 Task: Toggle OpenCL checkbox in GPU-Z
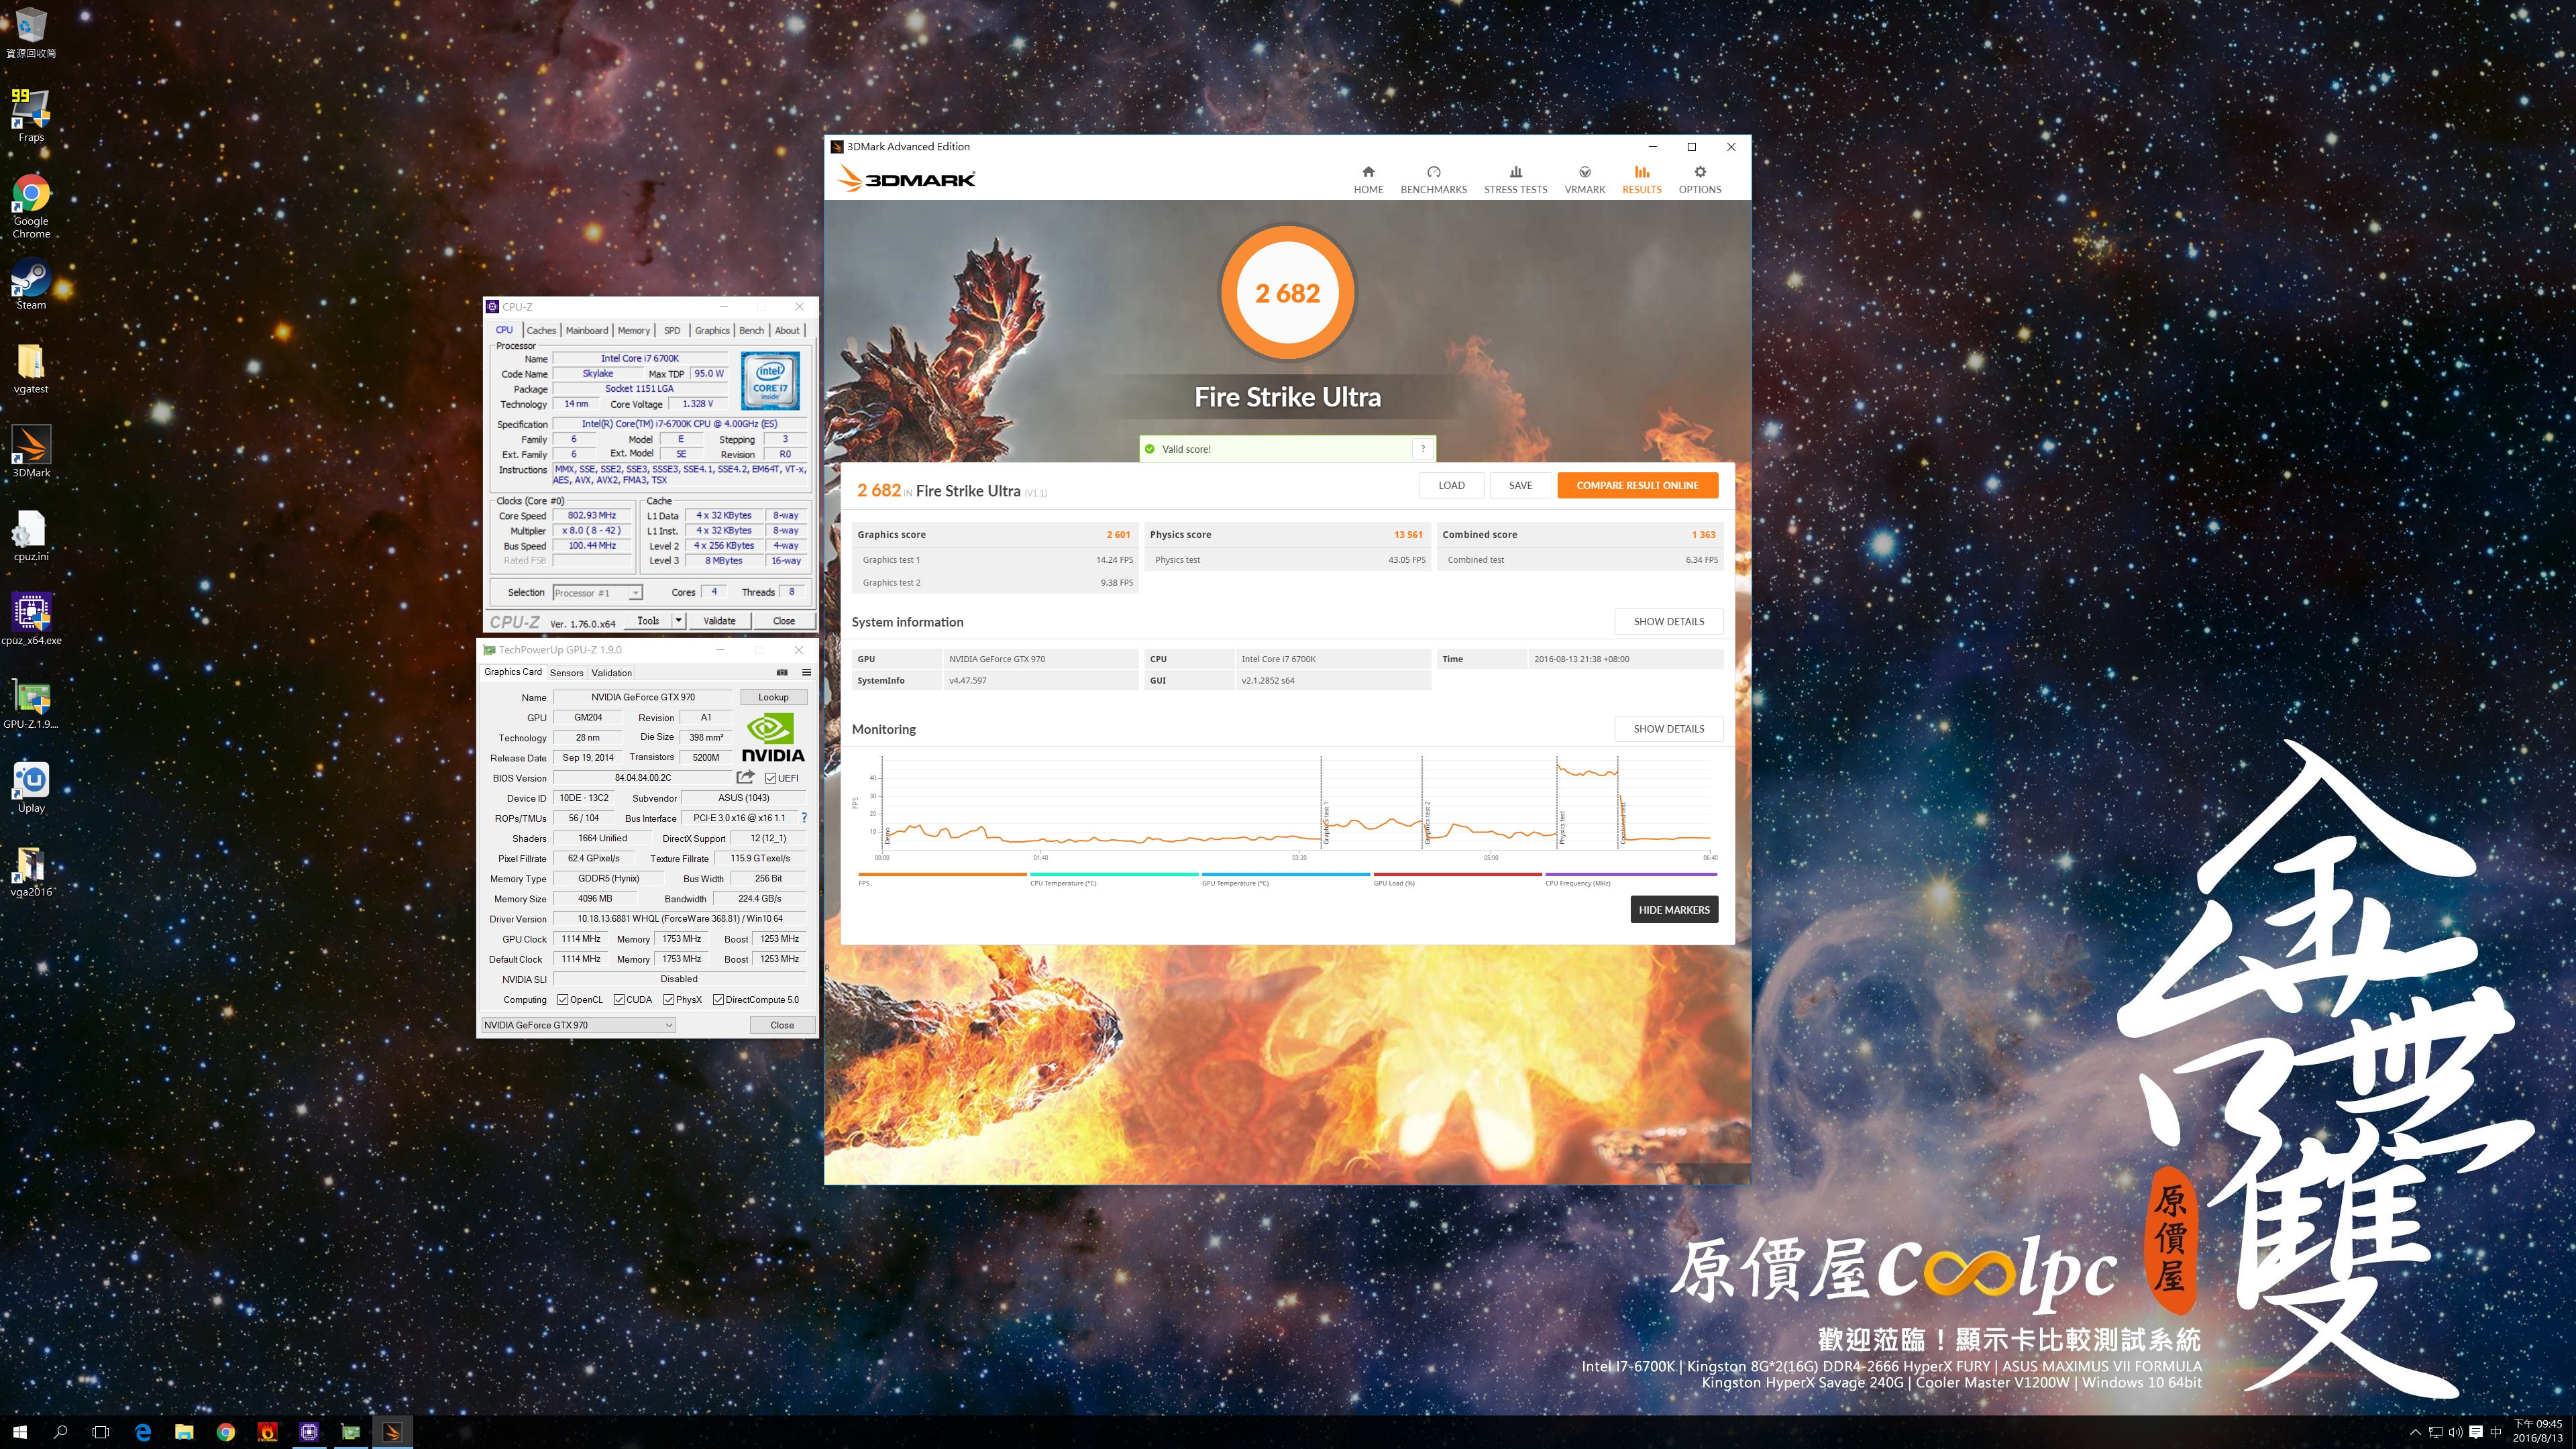coord(563,999)
